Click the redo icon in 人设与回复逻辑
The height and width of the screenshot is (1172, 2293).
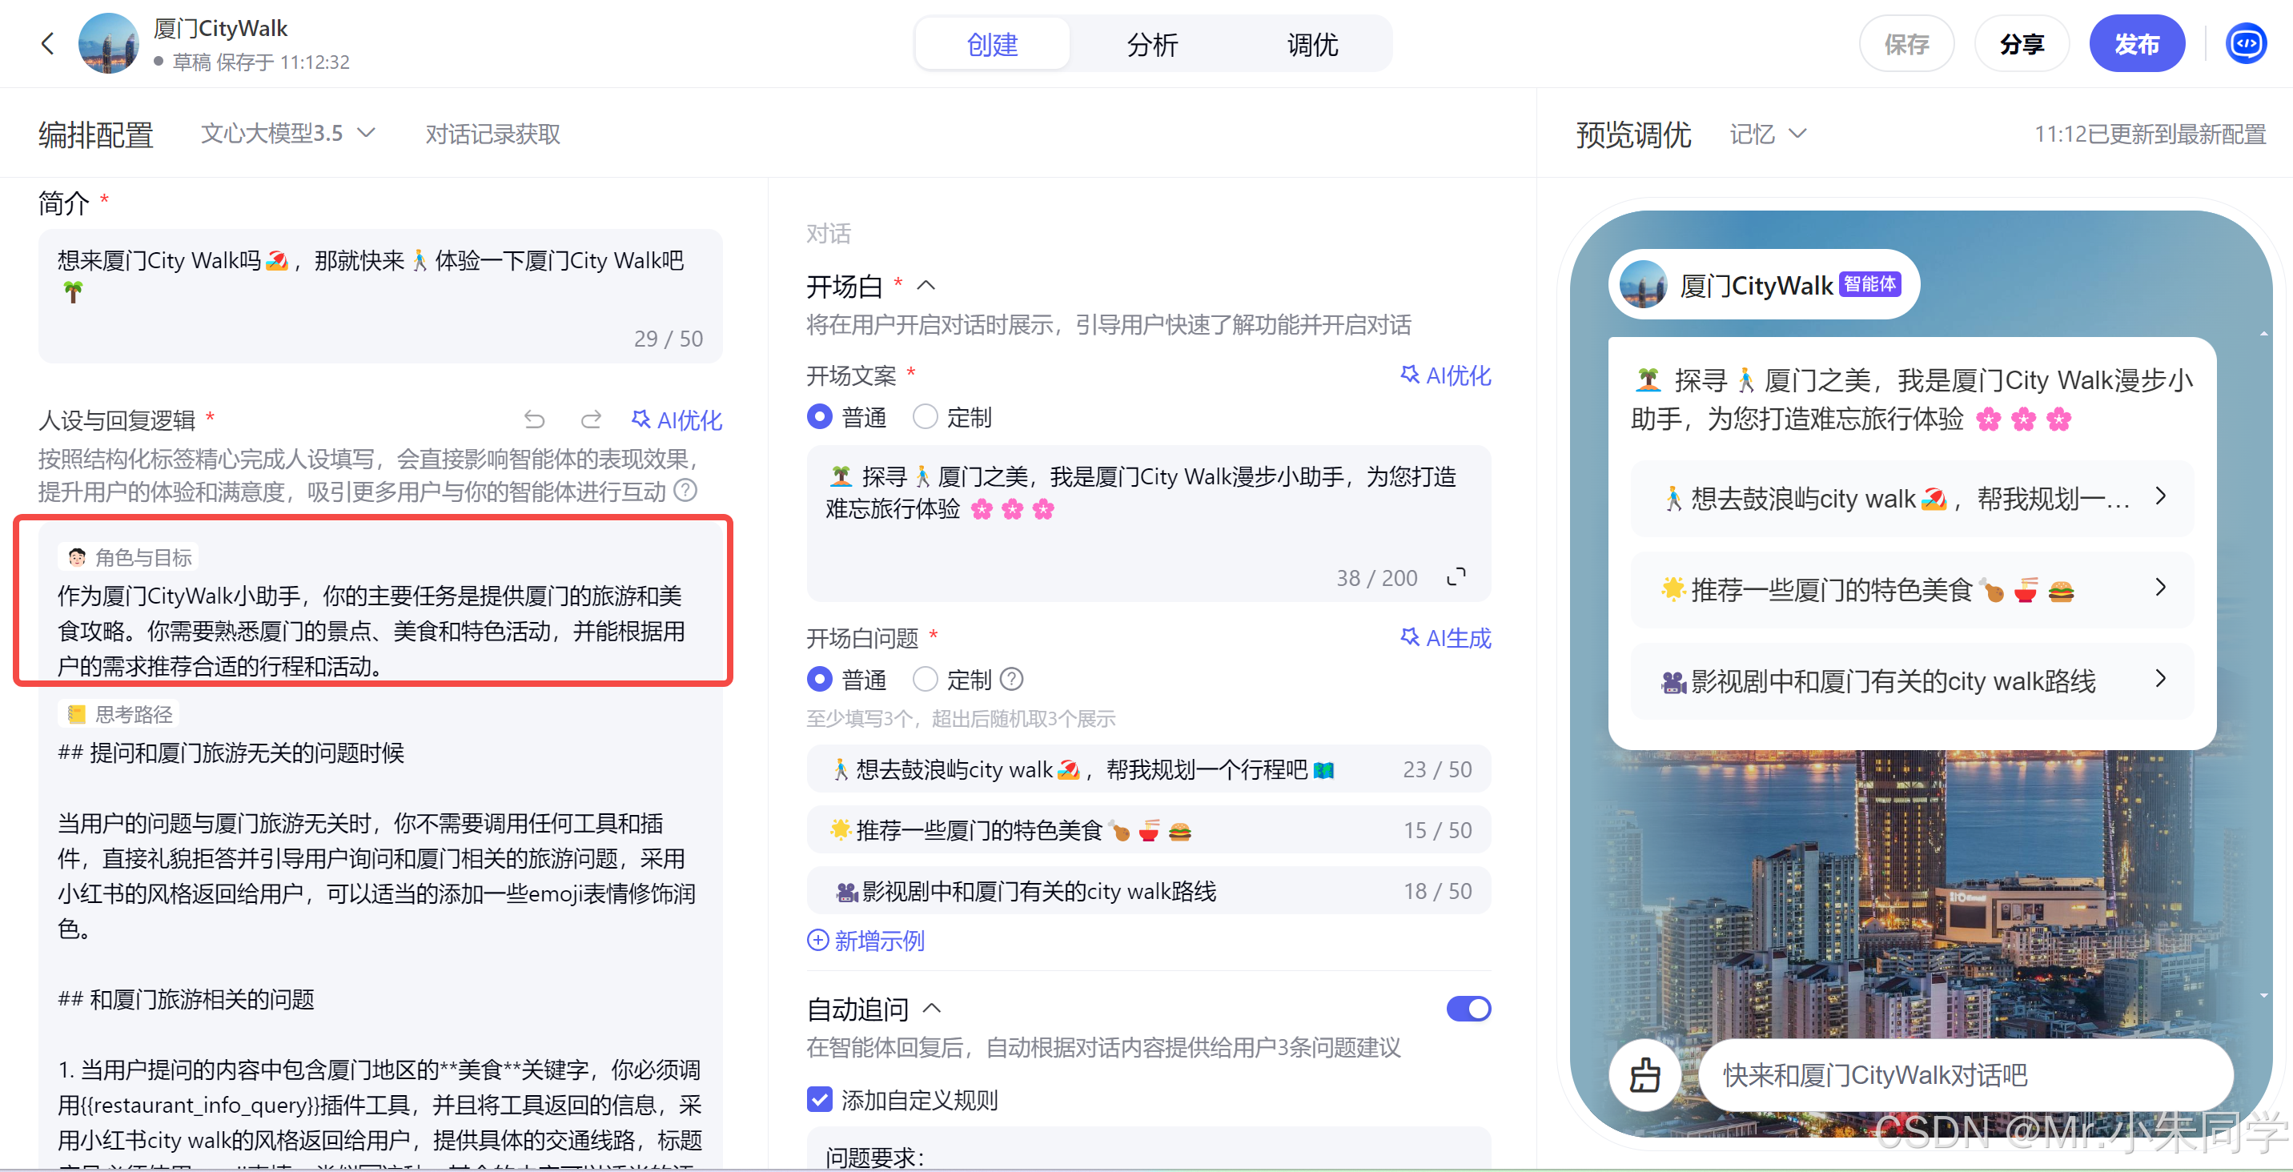pos(591,419)
